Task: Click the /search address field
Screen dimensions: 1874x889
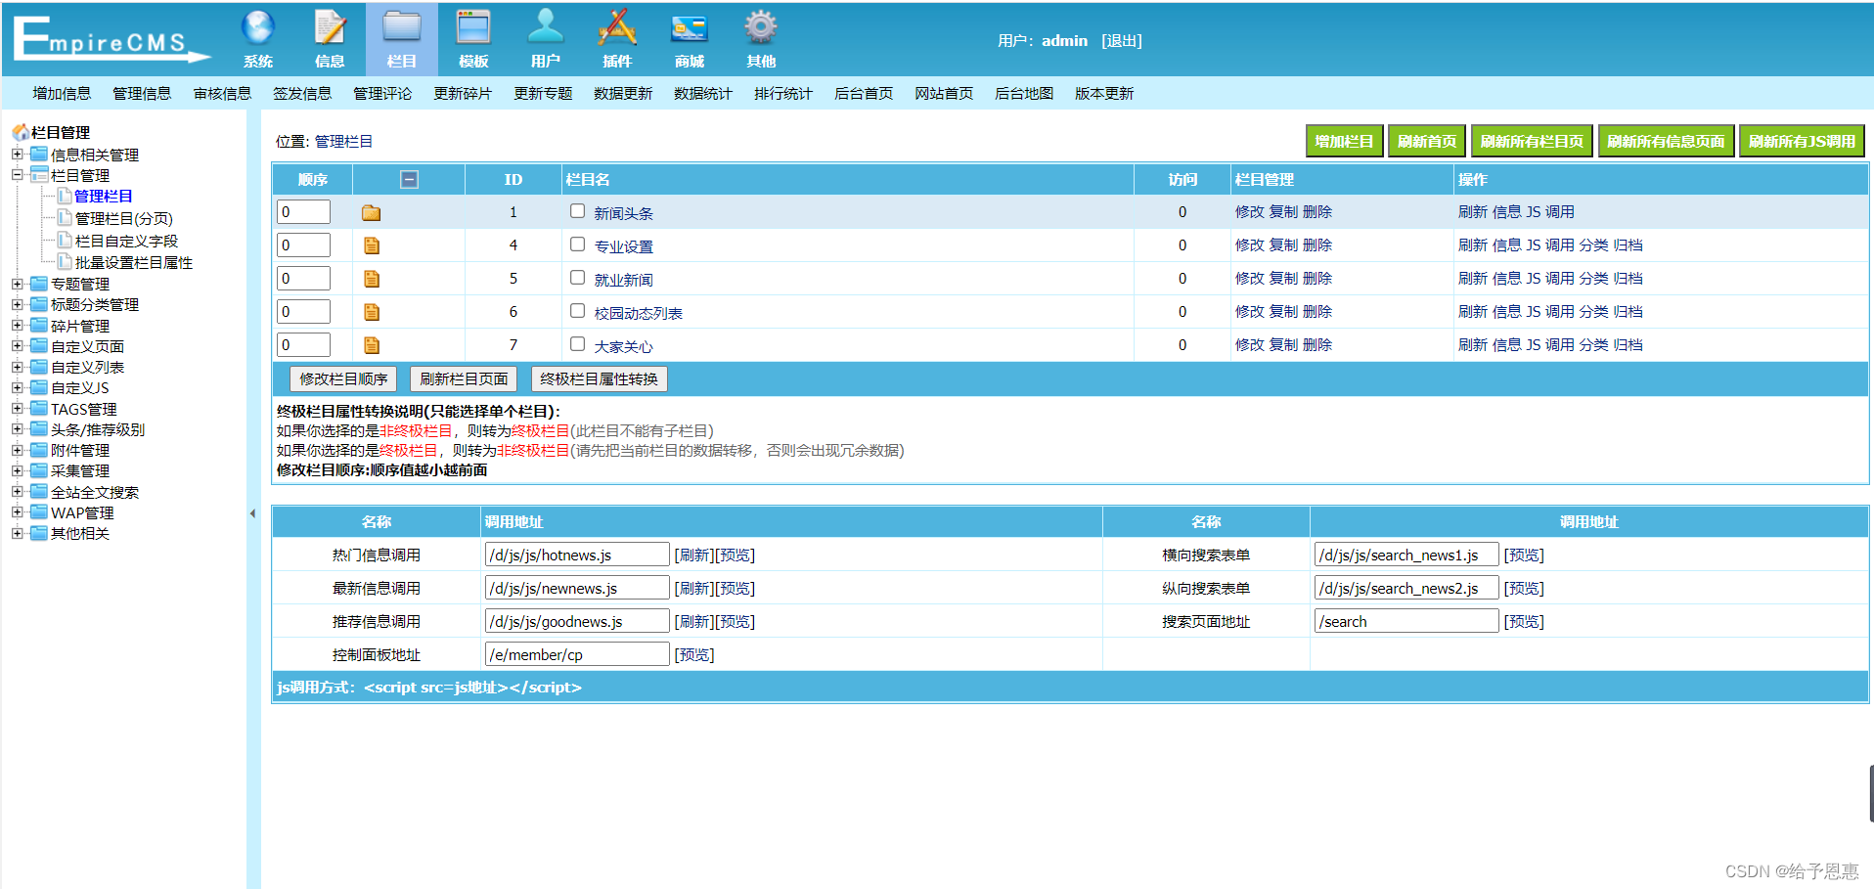Action: (1406, 621)
